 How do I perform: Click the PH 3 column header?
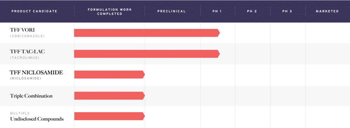click(x=287, y=11)
